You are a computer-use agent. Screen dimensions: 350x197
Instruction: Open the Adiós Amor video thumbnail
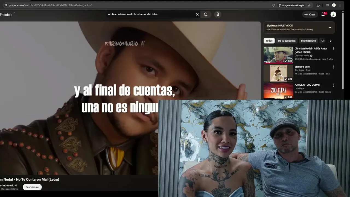click(278, 55)
